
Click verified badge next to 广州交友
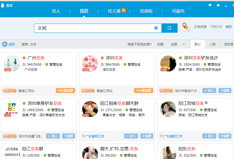click(24, 58)
